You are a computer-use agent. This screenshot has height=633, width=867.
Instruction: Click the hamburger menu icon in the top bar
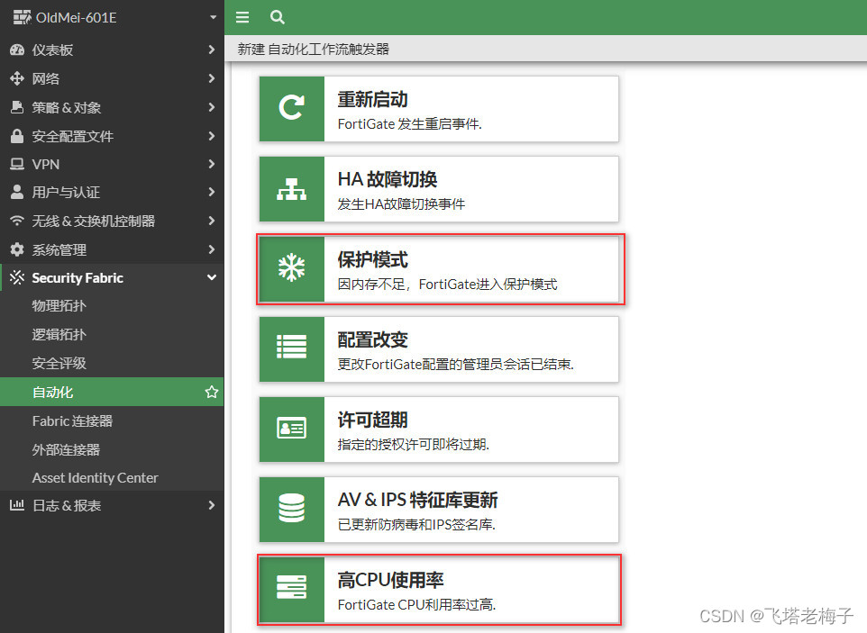point(242,17)
